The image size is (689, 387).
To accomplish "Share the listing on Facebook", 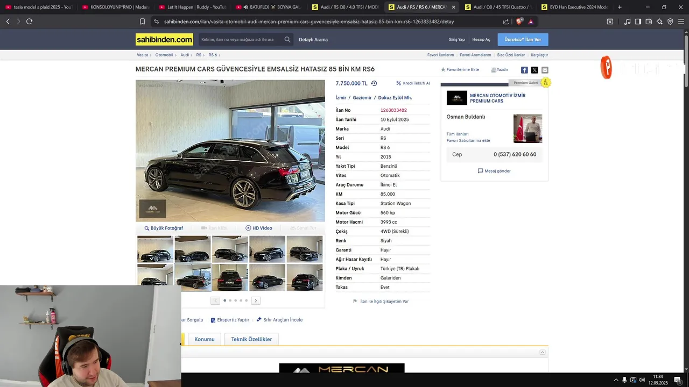I will (x=524, y=70).
